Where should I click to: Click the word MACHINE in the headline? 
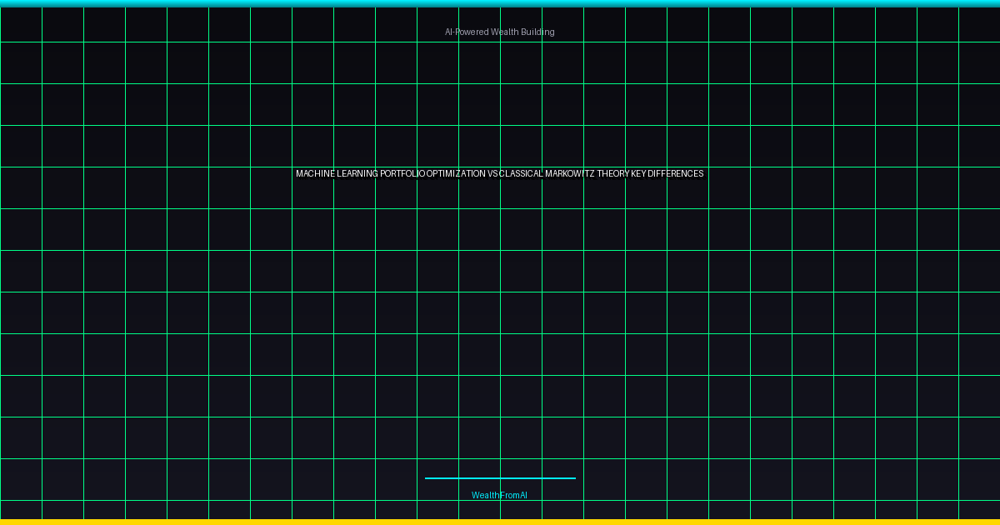point(315,173)
